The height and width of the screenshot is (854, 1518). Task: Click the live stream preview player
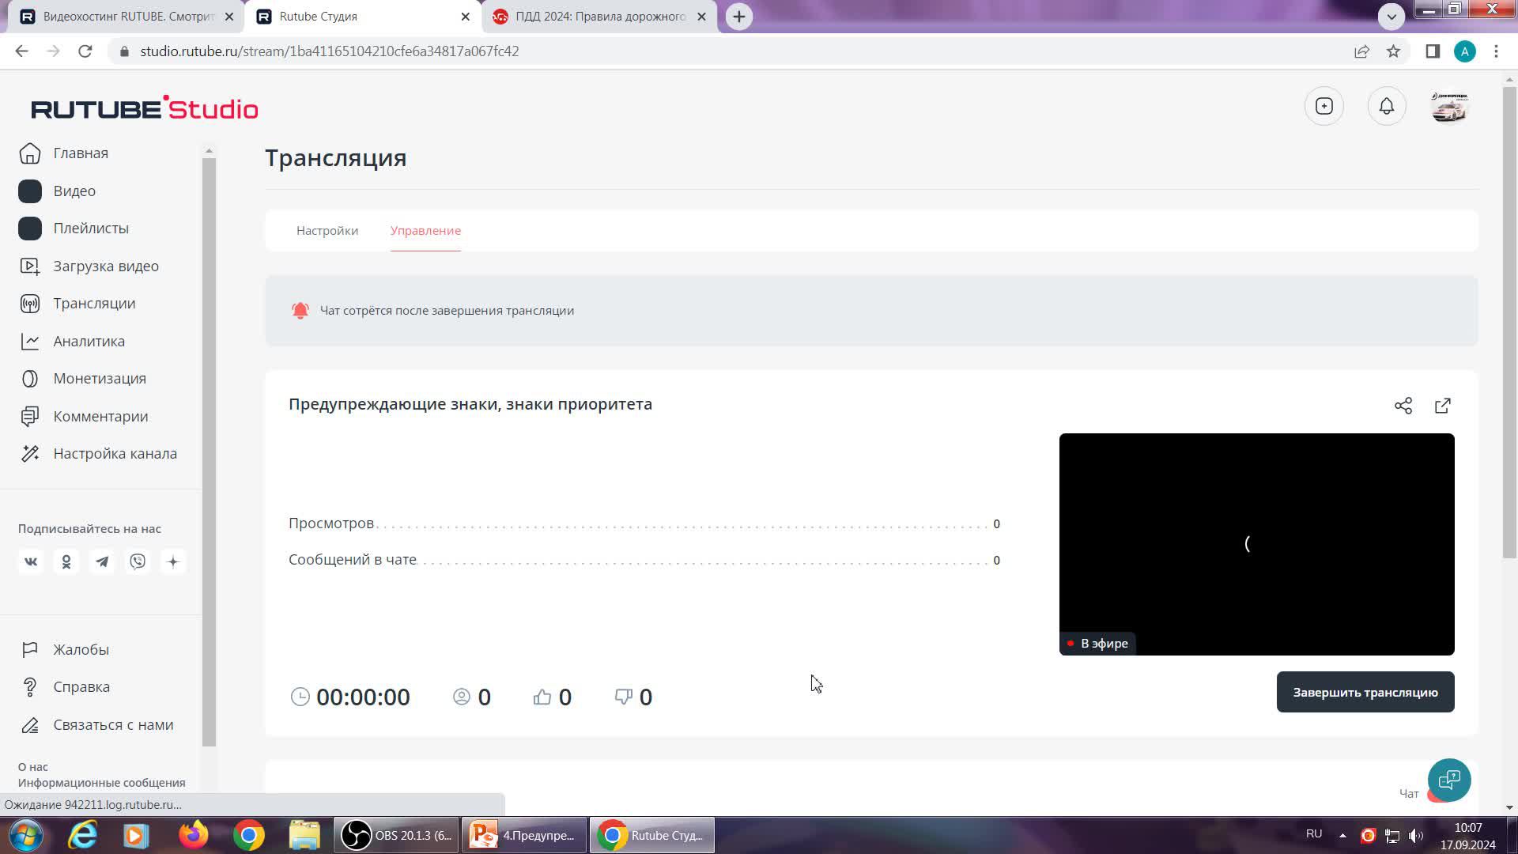[1256, 543]
